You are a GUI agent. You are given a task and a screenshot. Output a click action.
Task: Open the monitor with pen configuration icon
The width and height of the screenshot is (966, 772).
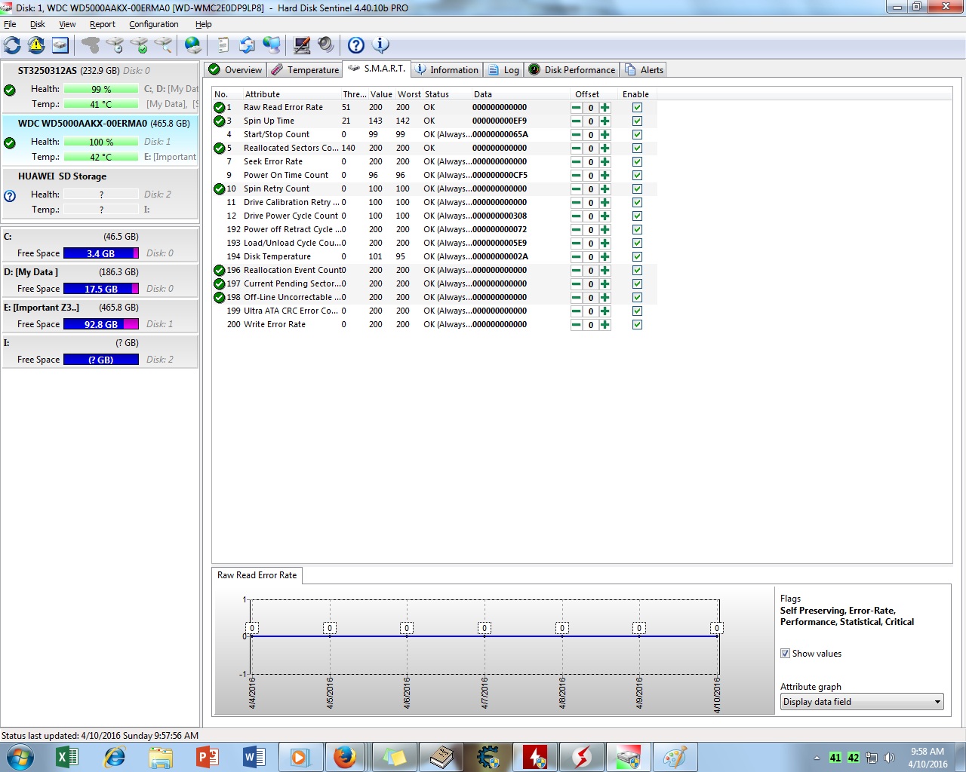(x=302, y=45)
